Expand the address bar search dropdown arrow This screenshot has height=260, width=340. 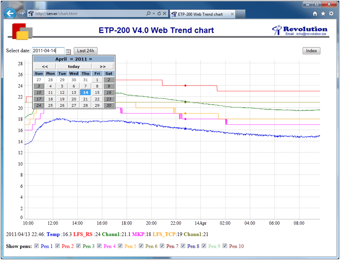coord(153,14)
